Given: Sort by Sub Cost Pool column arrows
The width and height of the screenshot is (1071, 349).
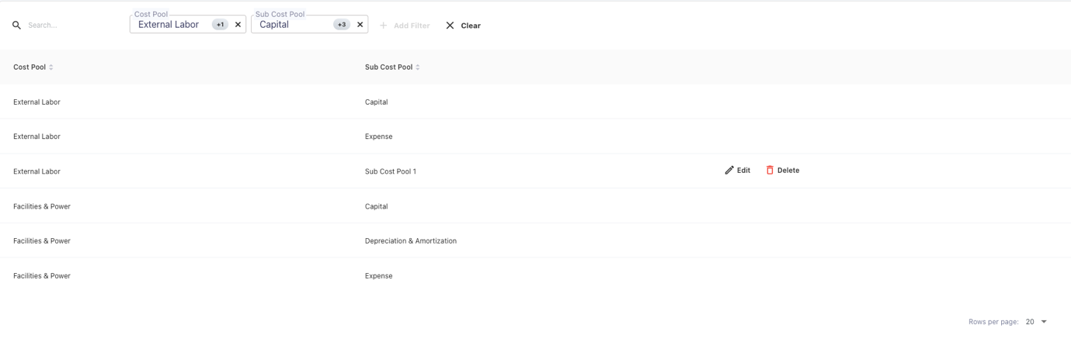Looking at the screenshot, I should 418,67.
